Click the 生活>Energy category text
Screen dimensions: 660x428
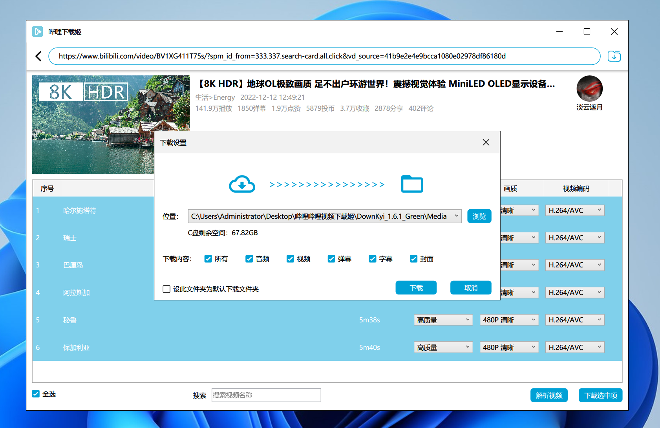tap(215, 97)
